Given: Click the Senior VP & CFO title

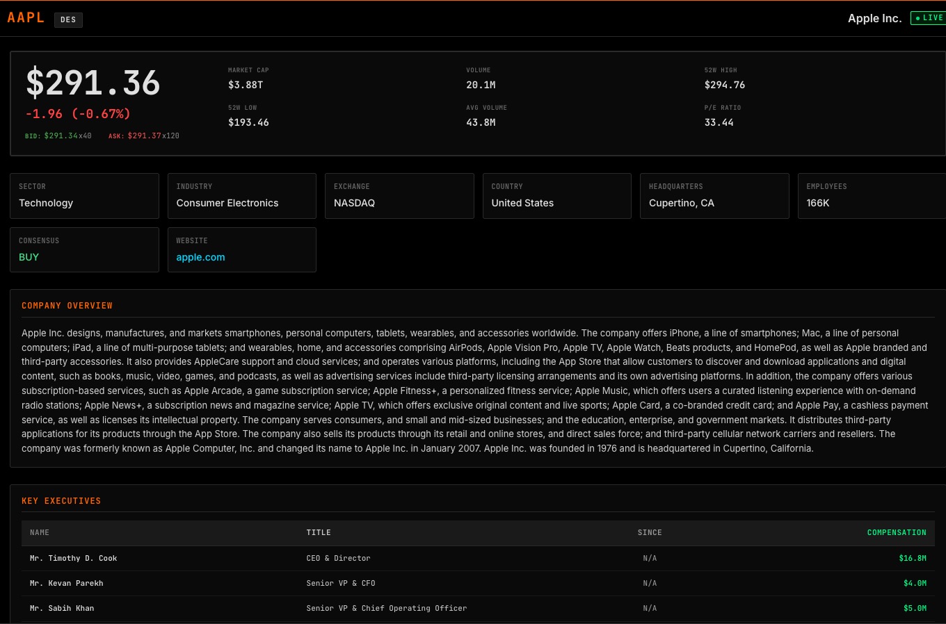Looking at the screenshot, I should pyautogui.click(x=341, y=584).
